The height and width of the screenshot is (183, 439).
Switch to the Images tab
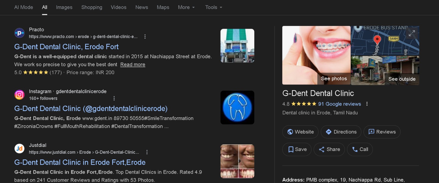[64, 7]
